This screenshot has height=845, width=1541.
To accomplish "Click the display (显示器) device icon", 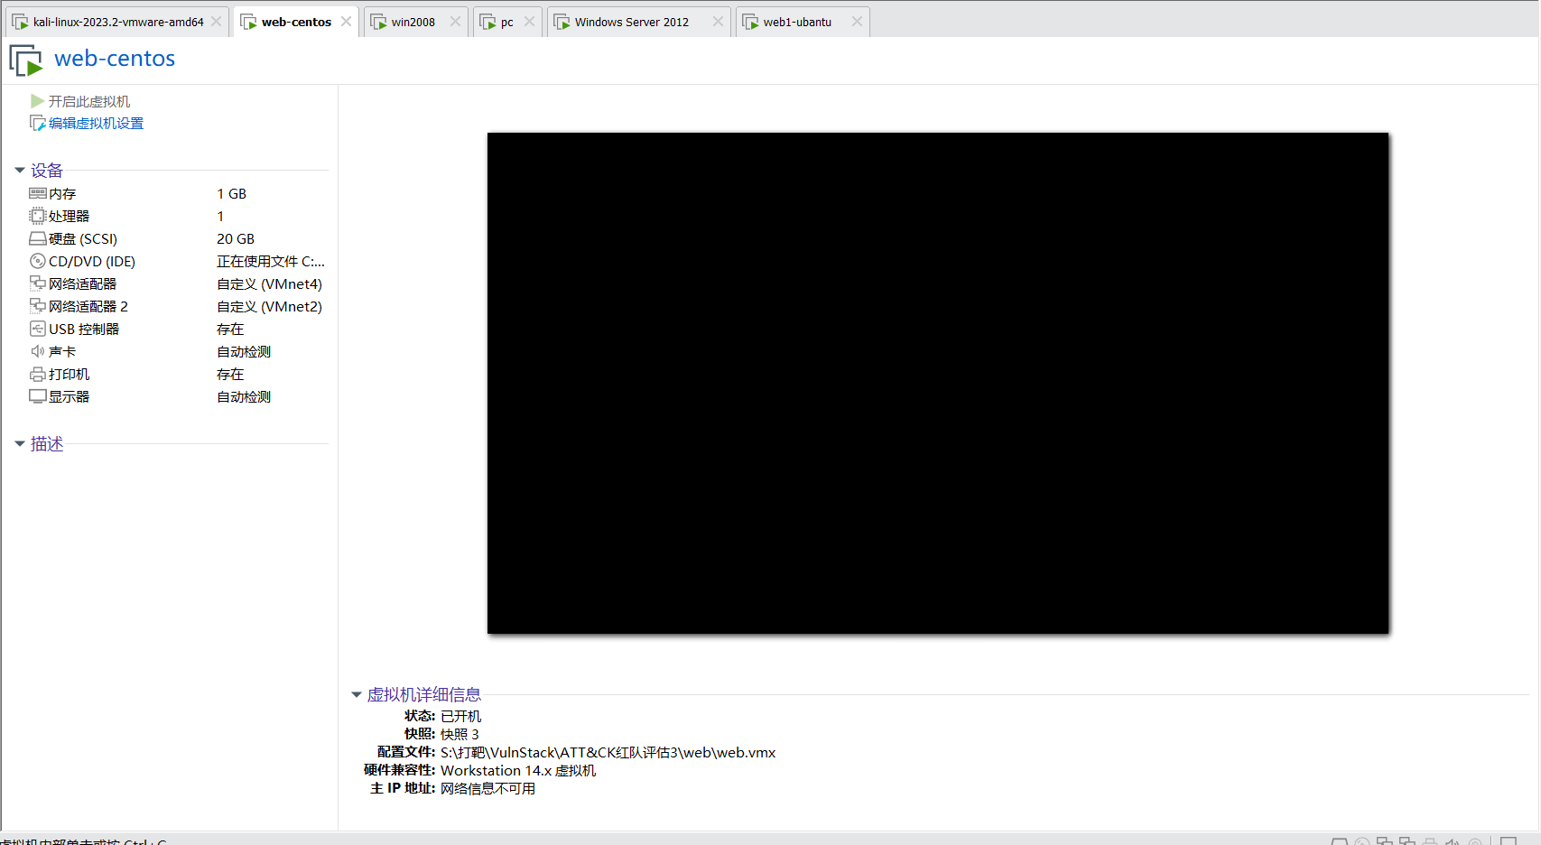I will [38, 396].
